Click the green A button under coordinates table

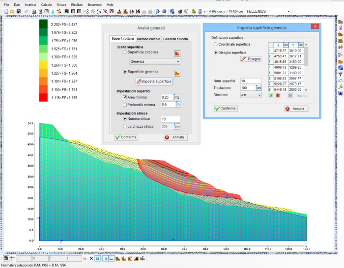pos(271,96)
